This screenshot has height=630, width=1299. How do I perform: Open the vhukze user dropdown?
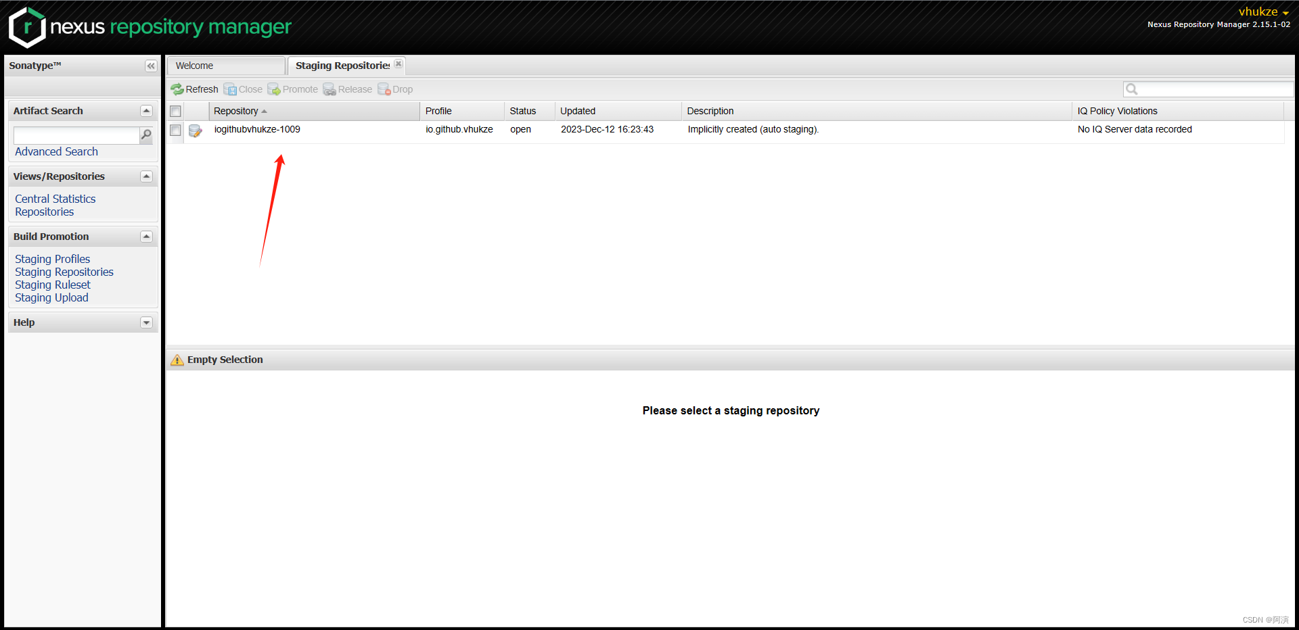[x=1263, y=11]
